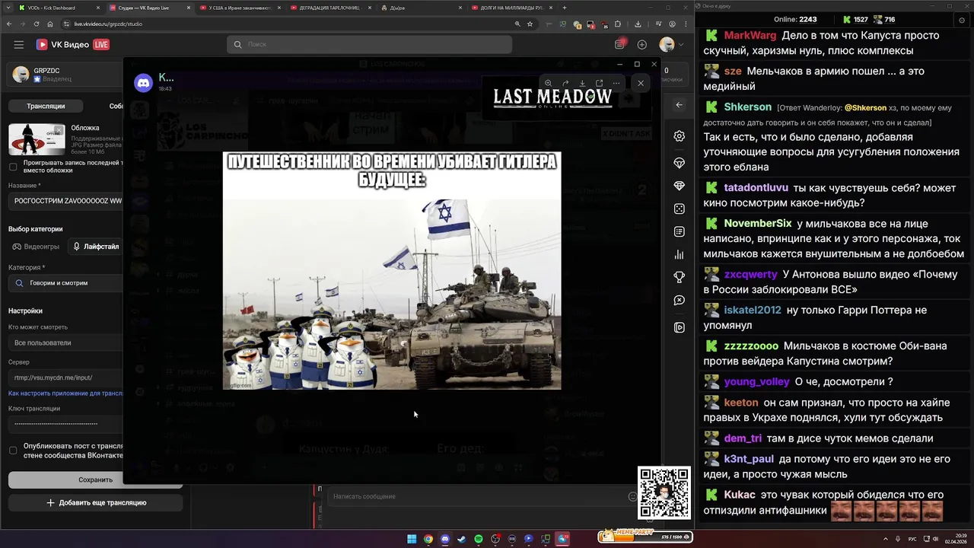Switch to ДЕГРАДАЦИЯ ТАРЕЛОЧНИЦ browser tab
The height and width of the screenshot is (548, 974).
tap(330, 8)
